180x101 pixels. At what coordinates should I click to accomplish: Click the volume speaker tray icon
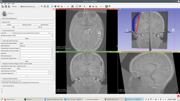click(156, 99)
